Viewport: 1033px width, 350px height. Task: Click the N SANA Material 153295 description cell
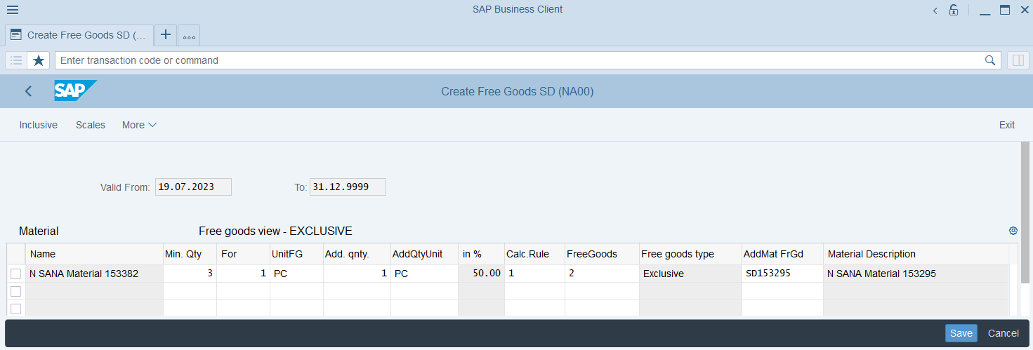pyautogui.click(x=916, y=274)
